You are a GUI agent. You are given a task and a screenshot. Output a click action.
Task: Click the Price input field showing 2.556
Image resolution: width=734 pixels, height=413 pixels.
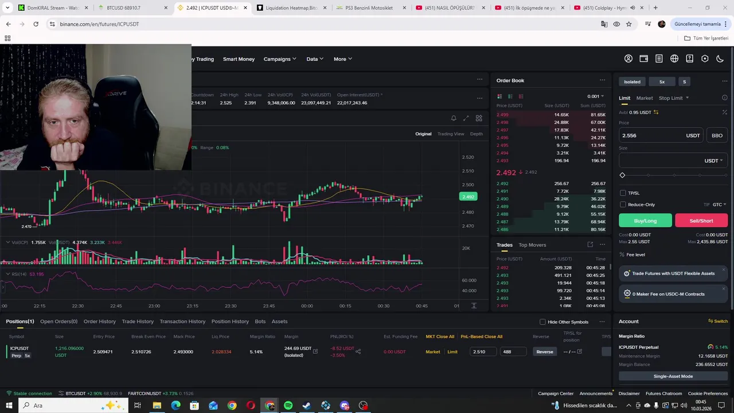[662, 135]
